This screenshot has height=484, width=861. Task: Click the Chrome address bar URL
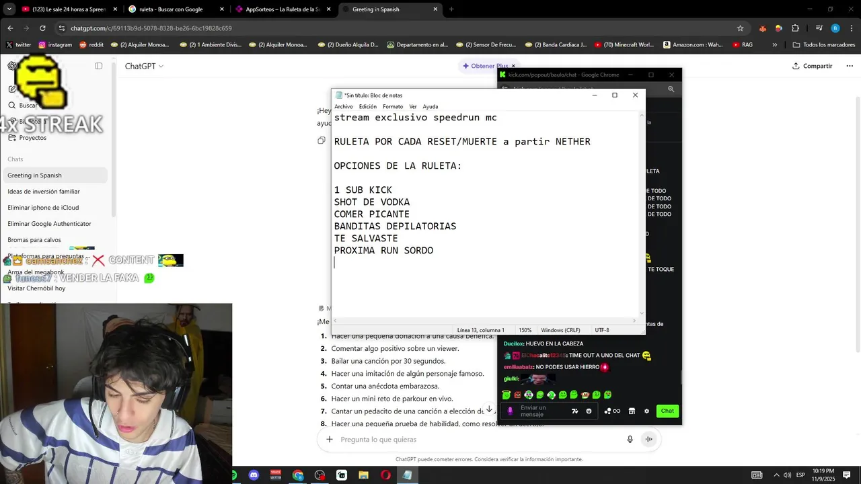(151, 28)
